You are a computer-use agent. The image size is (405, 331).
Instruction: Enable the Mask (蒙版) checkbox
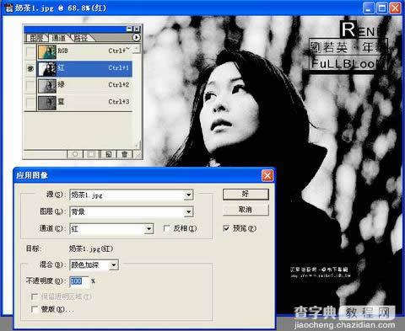(35, 309)
